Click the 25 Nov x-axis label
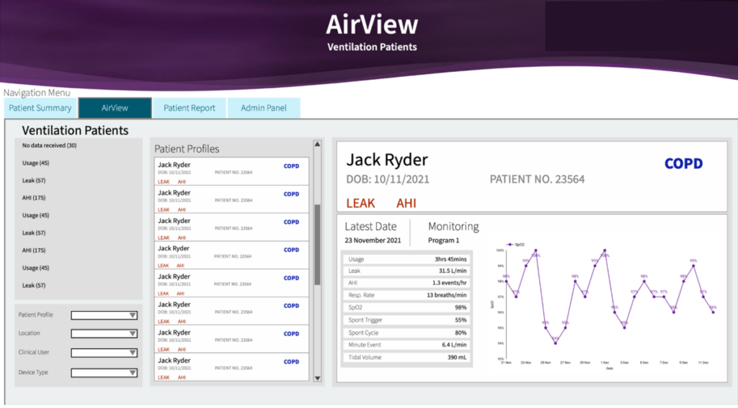 (546, 363)
